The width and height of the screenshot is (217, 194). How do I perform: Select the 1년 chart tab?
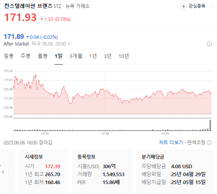click(x=93, y=56)
